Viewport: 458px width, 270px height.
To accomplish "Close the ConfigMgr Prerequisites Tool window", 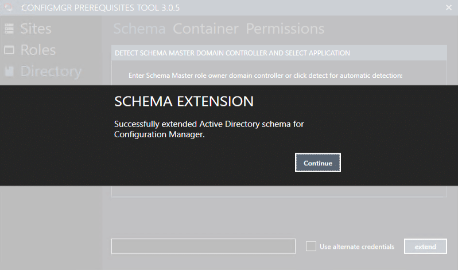I will [449, 7].
